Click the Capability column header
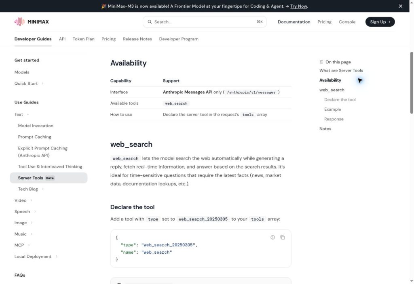414x284 pixels. [x=120, y=81]
